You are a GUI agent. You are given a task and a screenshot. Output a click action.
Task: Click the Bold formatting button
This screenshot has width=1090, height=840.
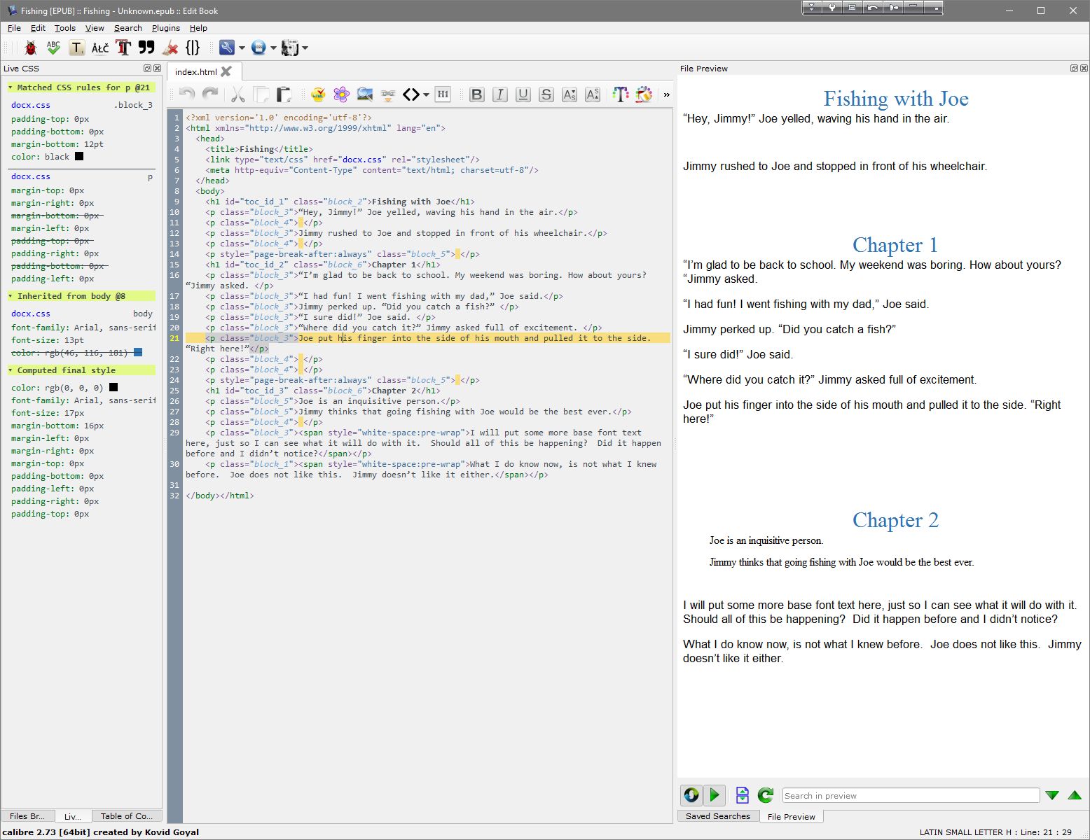point(476,94)
